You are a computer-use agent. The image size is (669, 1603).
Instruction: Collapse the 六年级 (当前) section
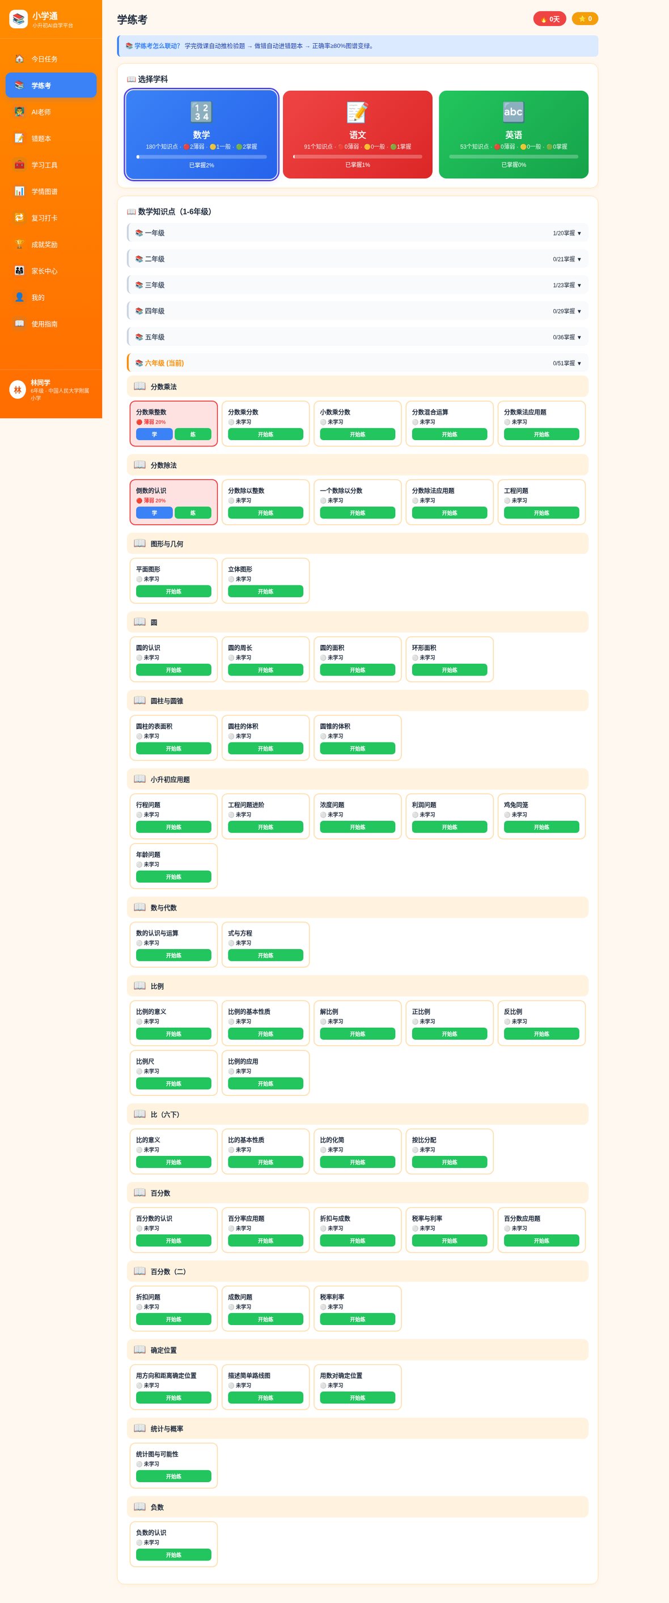(358, 364)
